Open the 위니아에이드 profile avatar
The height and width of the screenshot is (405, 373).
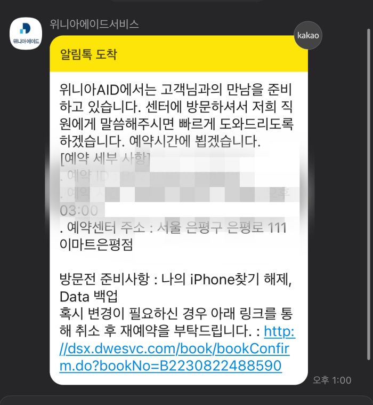26,33
